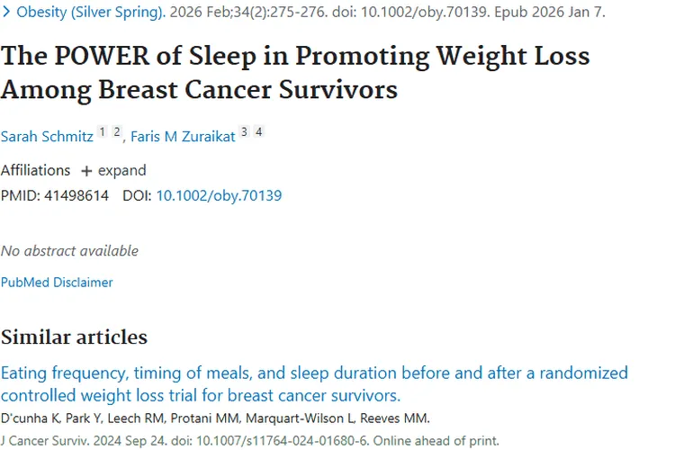Click affiliation superscript 3 beside Faris M Zuraikat
This screenshot has height=450, width=675.
[244, 132]
